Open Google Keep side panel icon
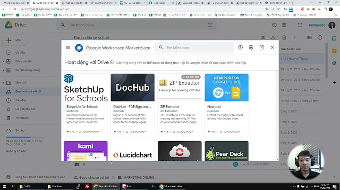 pyautogui.click(x=334, y=51)
